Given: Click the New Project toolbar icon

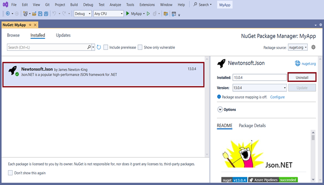Looking at the screenshot, I should tap(25, 13).
